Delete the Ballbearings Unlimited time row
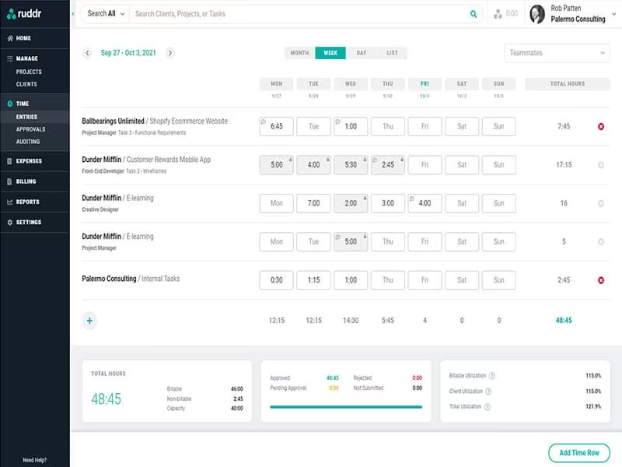 point(601,126)
